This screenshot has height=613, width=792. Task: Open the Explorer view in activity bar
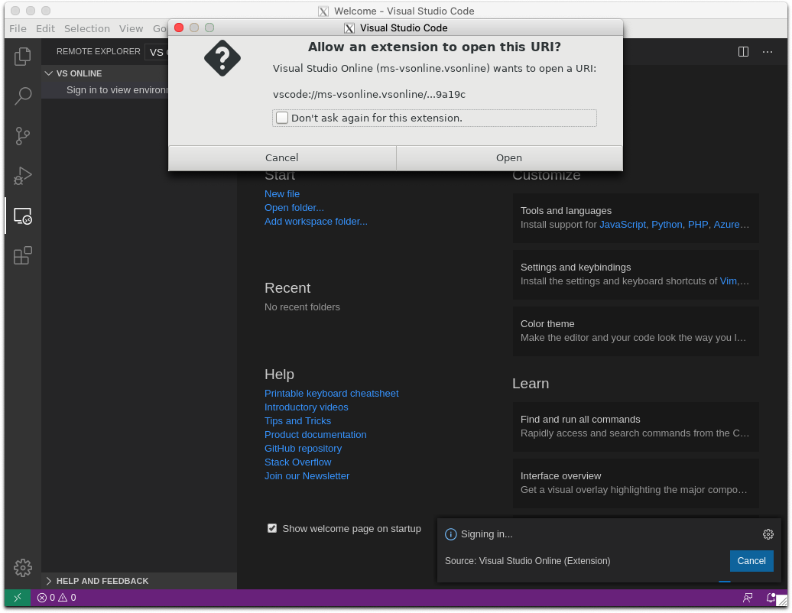[x=23, y=56]
